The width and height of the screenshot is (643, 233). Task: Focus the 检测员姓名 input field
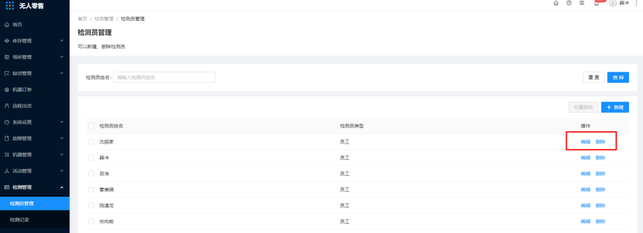coord(164,77)
